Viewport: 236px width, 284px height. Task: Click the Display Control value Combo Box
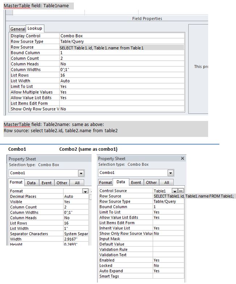[122, 36]
